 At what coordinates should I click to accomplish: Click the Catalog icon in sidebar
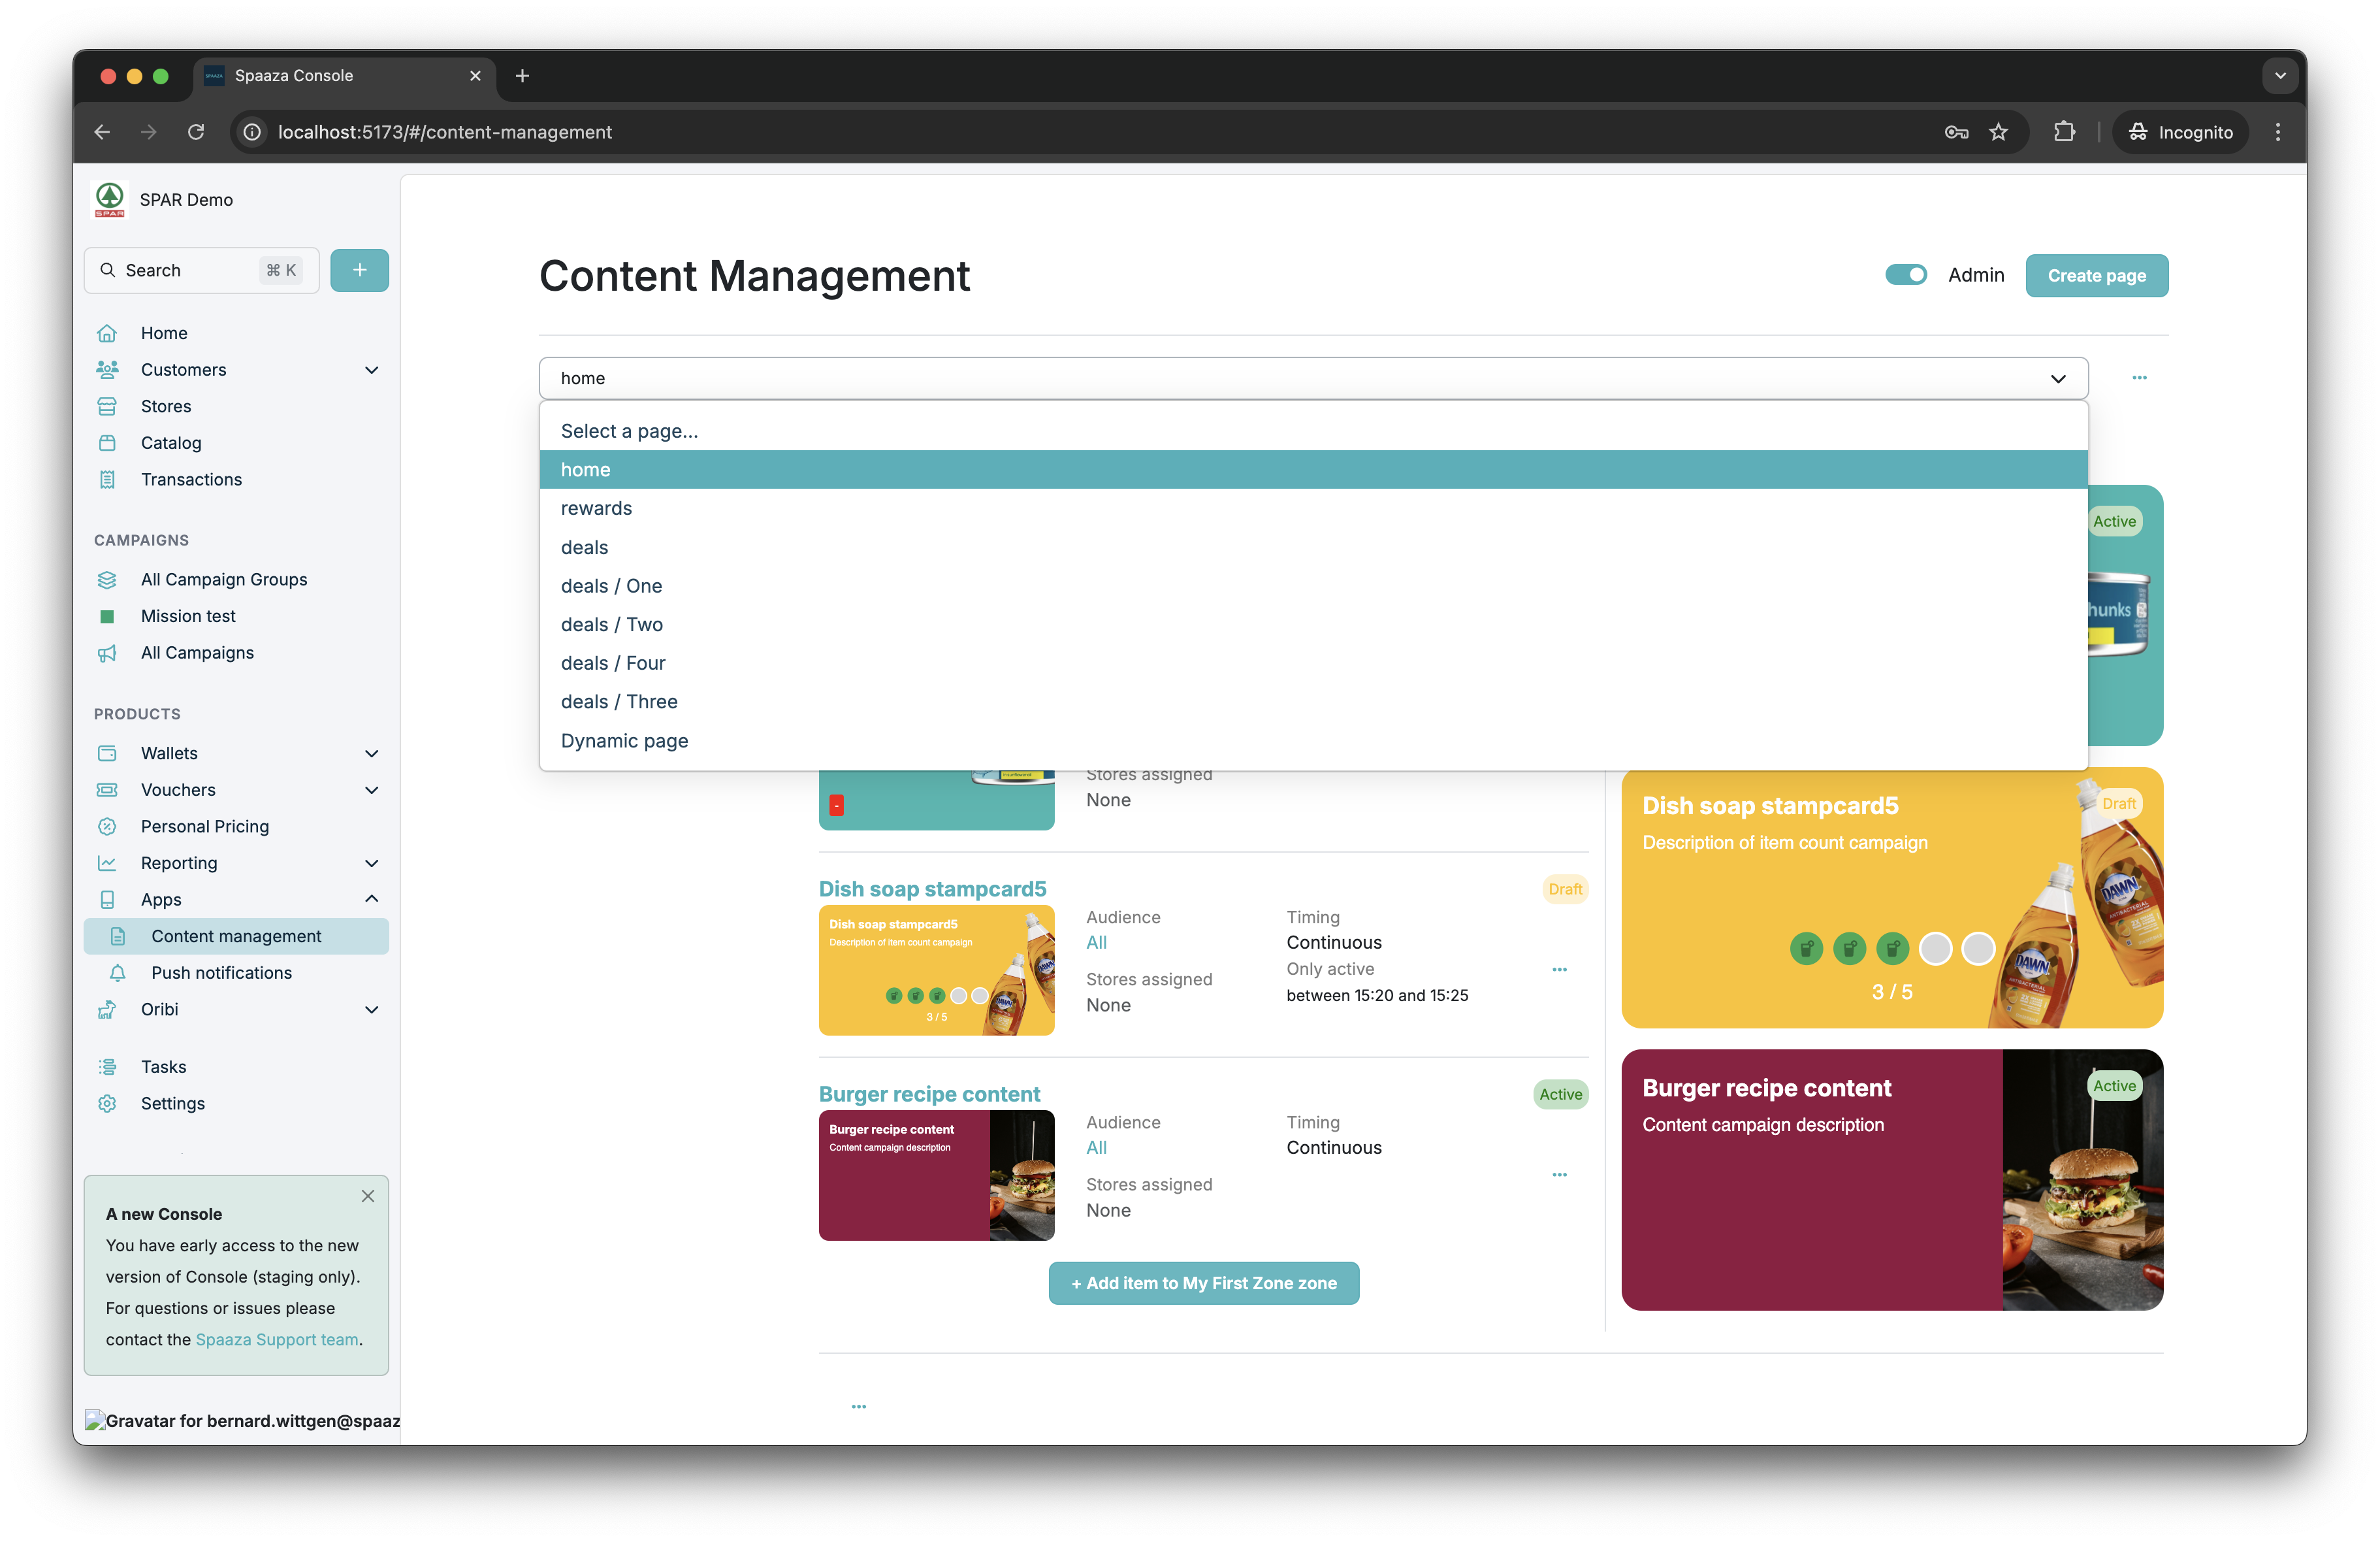(x=108, y=442)
